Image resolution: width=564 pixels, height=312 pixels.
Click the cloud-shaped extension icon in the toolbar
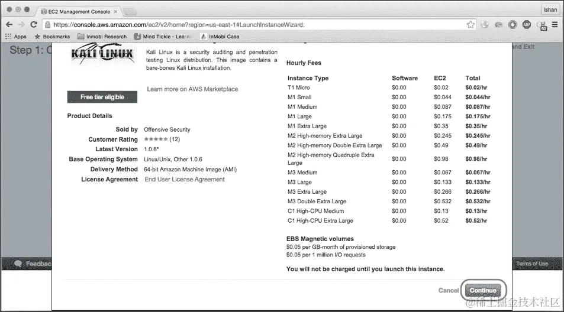[498, 24]
